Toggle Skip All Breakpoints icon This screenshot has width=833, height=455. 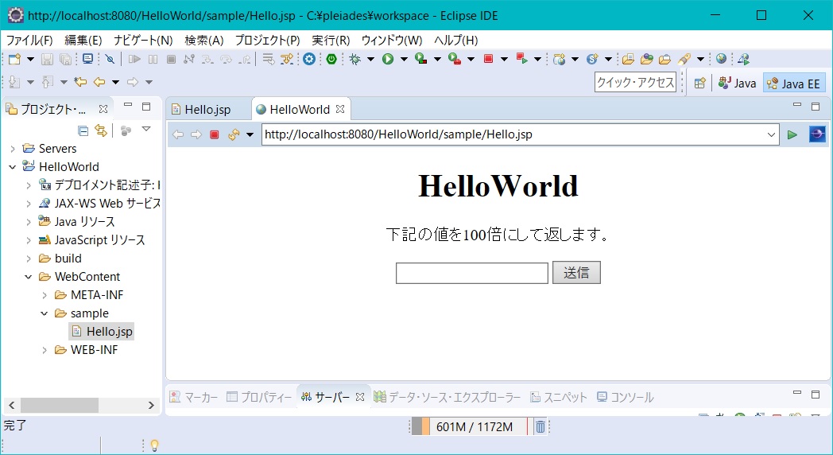[110, 59]
